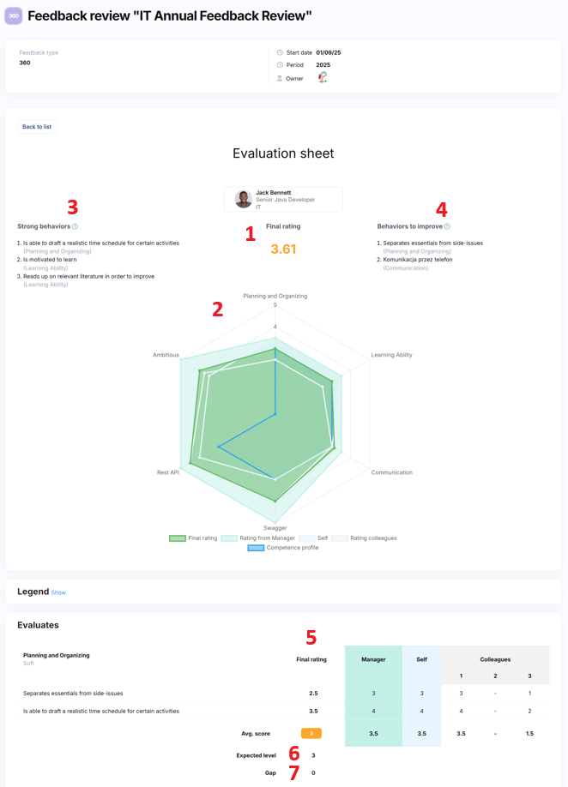This screenshot has height=787, width=568.
Task: Click the Owner person icon
Action: point(280,78)
